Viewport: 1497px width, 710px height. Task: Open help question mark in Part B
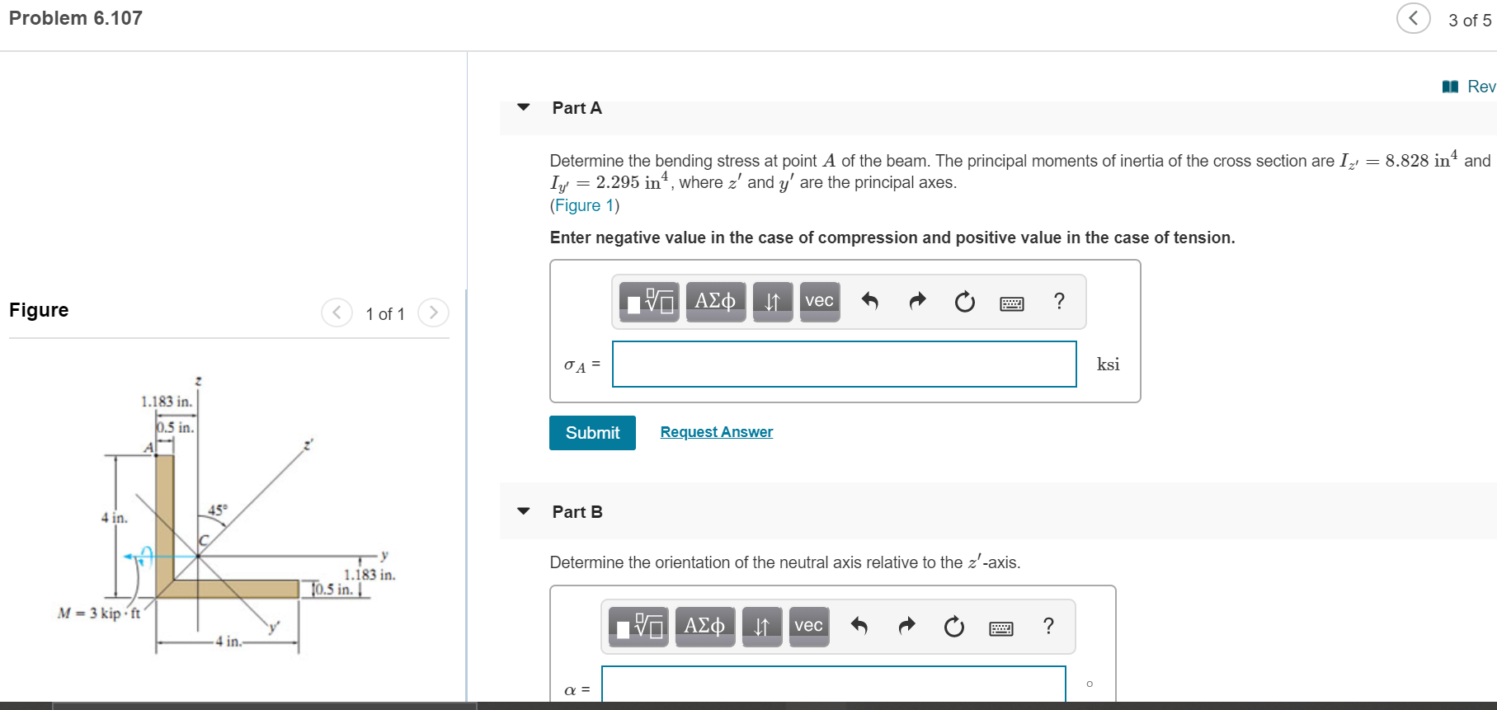(1049, 626)
